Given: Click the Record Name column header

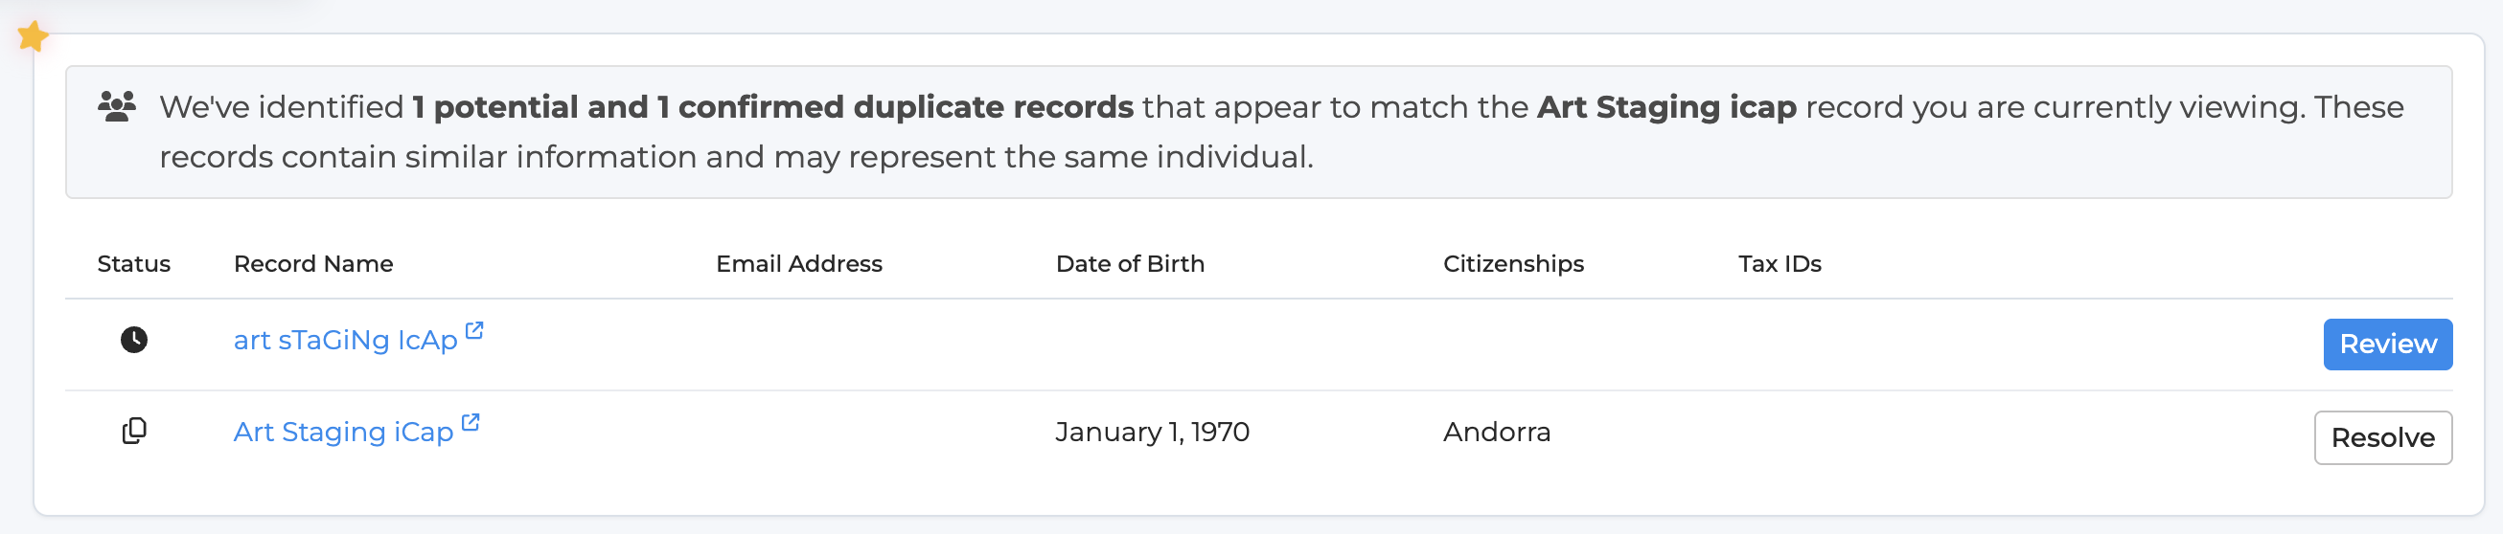Looking at the screenshot, I should click(x=314, y=264).
